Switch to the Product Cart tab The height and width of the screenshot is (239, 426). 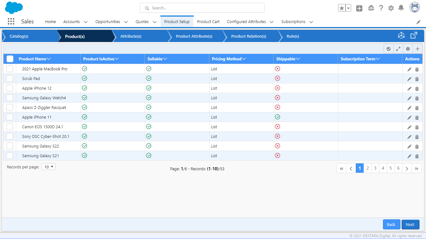tap(208, 21)
